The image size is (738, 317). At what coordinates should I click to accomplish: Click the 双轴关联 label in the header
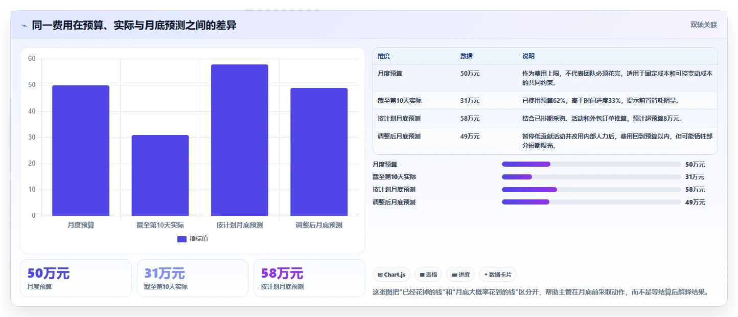click(x=704, y=25)
